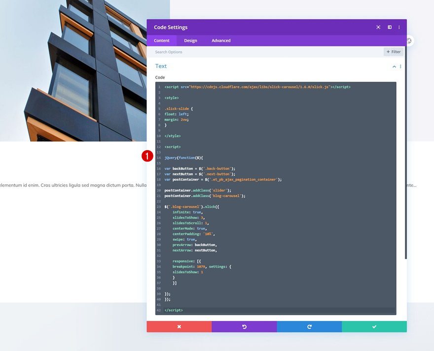Click the 'infinite: true,' code line

pyautogui.click(x=188, y=212)
